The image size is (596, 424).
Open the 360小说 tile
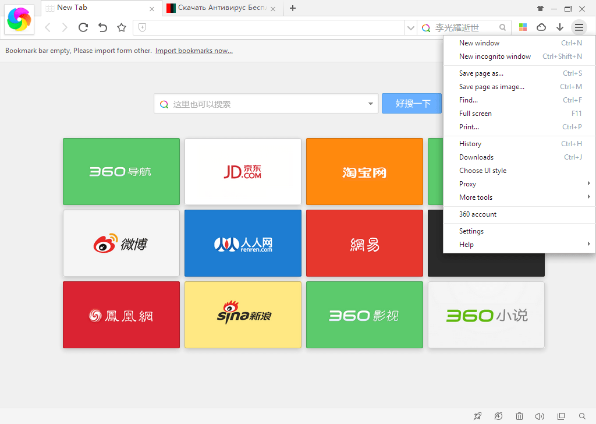[486, 315]
